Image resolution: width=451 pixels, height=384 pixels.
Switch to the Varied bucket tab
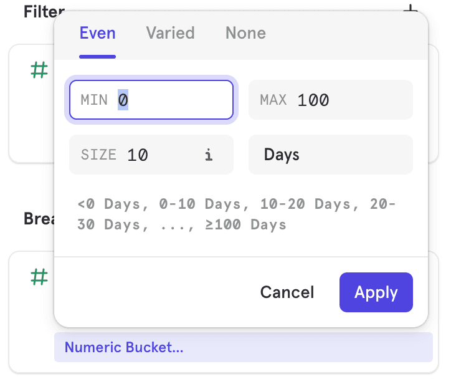(170, 33)
